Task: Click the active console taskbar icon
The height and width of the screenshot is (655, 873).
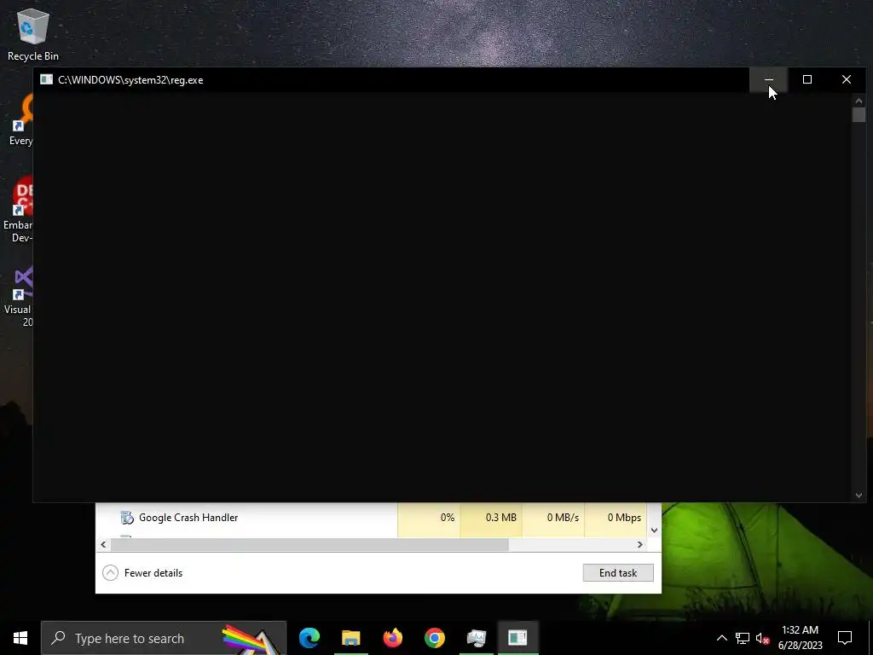Action: 517,638
